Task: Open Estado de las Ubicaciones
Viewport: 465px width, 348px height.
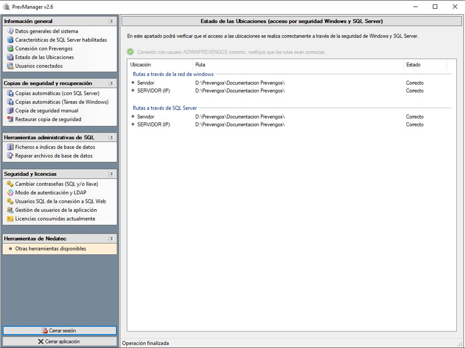Action: (45, 58)
